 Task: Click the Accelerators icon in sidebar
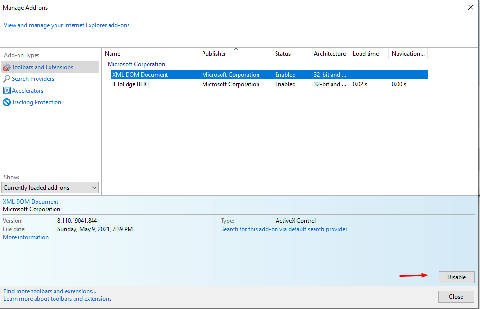pos(7,91)
